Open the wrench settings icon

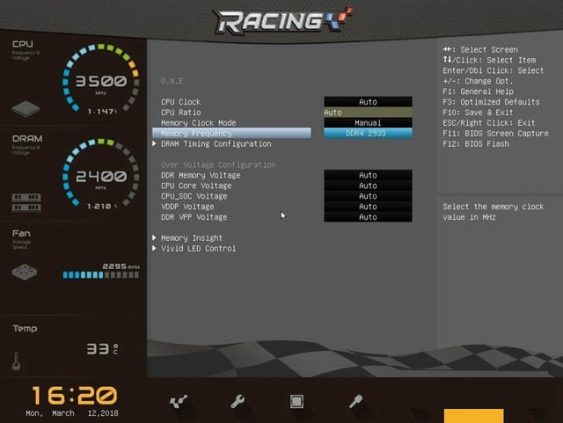238,402
